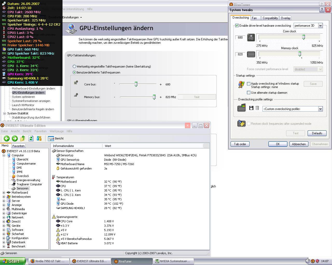Screen dimensions: 332x265
Task: Select Launch NVMonitor in NVIDIA tree
Action: pos(23,105)
